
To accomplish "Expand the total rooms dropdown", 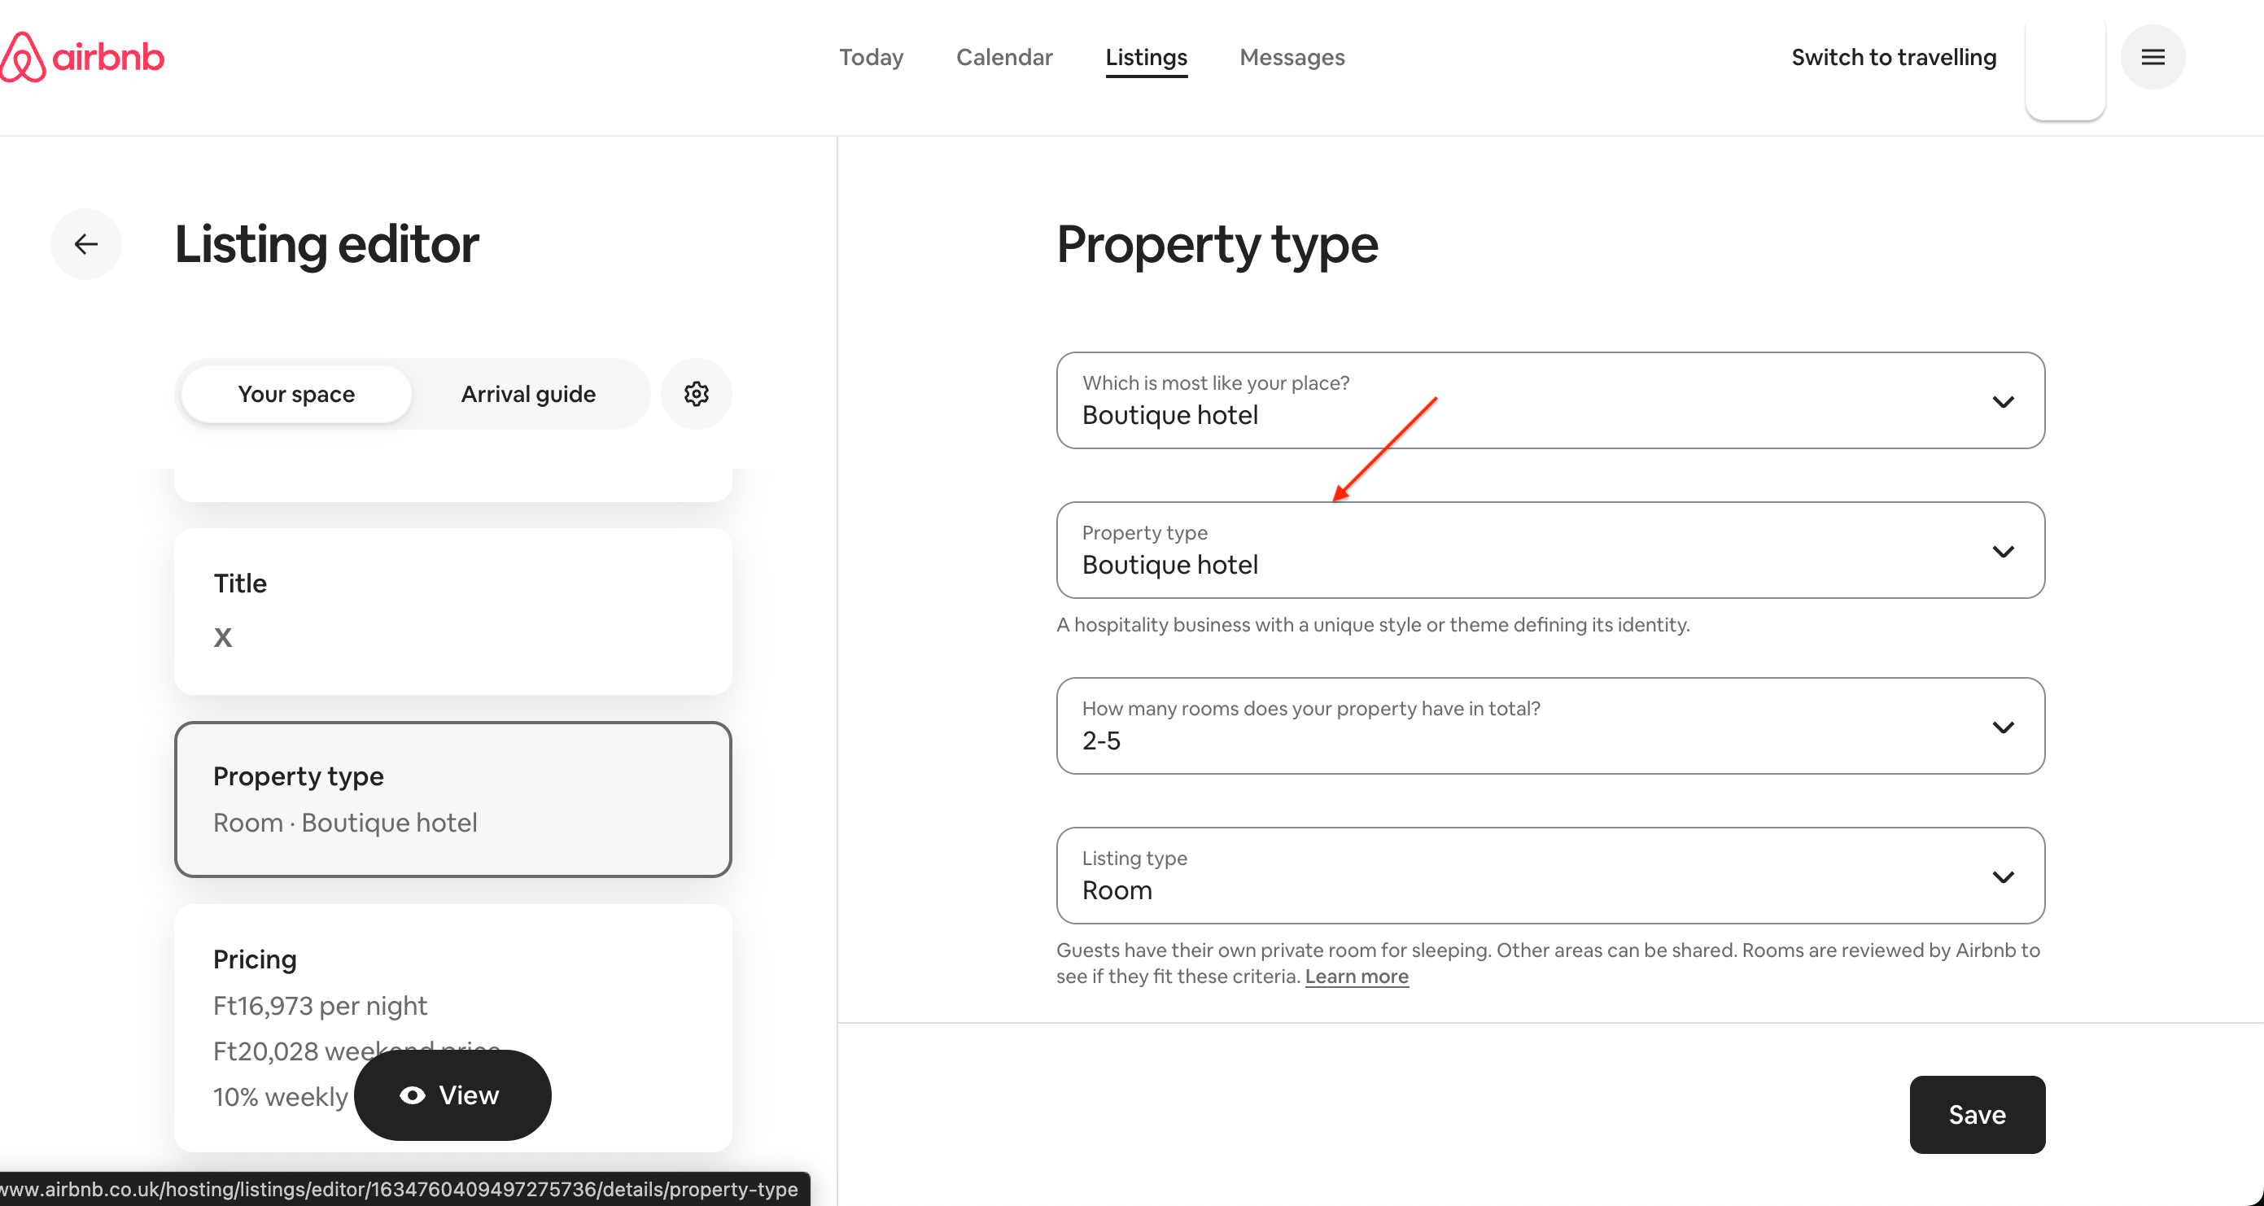I will coord(1549,726).
